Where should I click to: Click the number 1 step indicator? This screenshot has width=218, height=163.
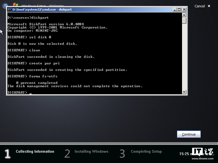[x=7, y=153]
